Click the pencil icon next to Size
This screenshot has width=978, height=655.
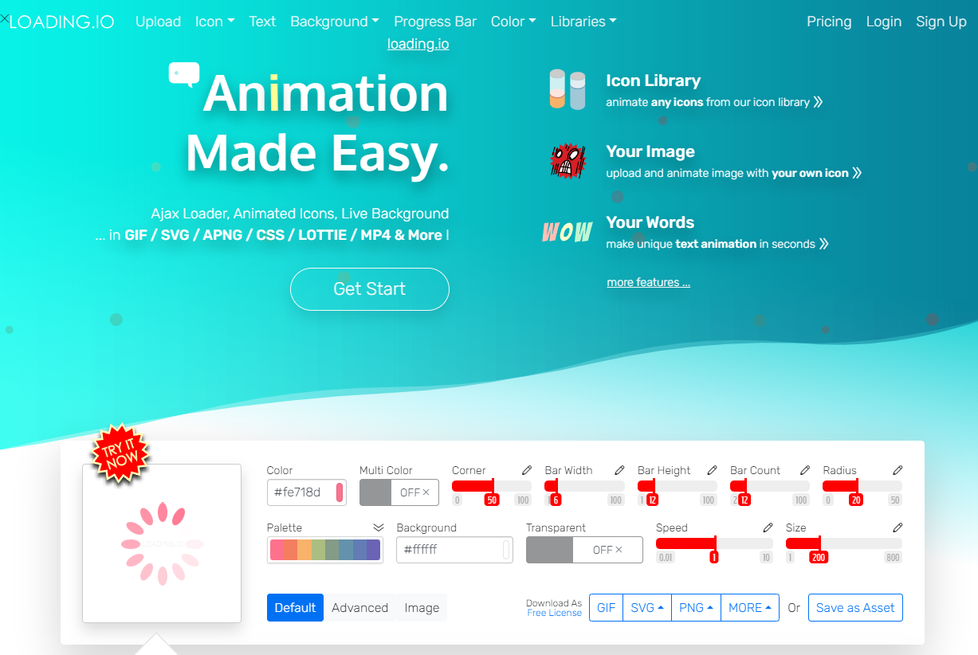coord(897,528)
